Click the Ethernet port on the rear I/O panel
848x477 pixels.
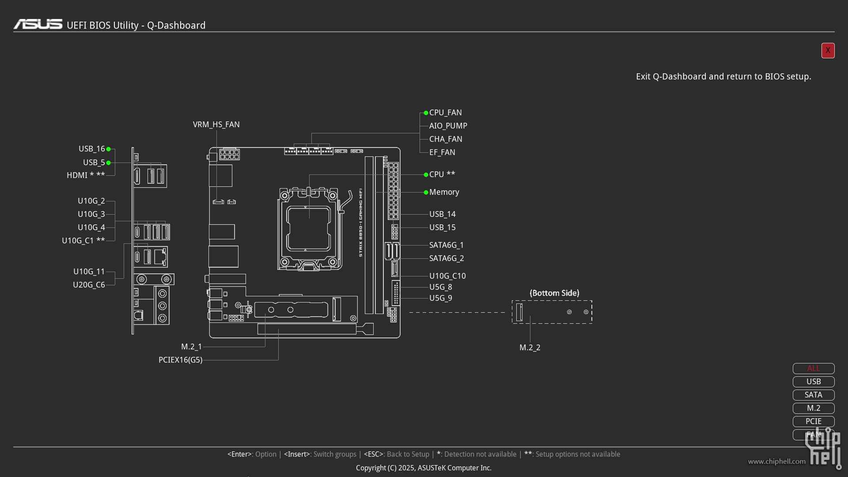click(160, 257)
